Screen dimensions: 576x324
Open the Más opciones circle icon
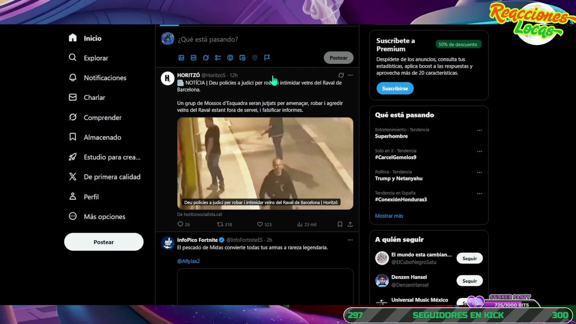coord(73,216)
